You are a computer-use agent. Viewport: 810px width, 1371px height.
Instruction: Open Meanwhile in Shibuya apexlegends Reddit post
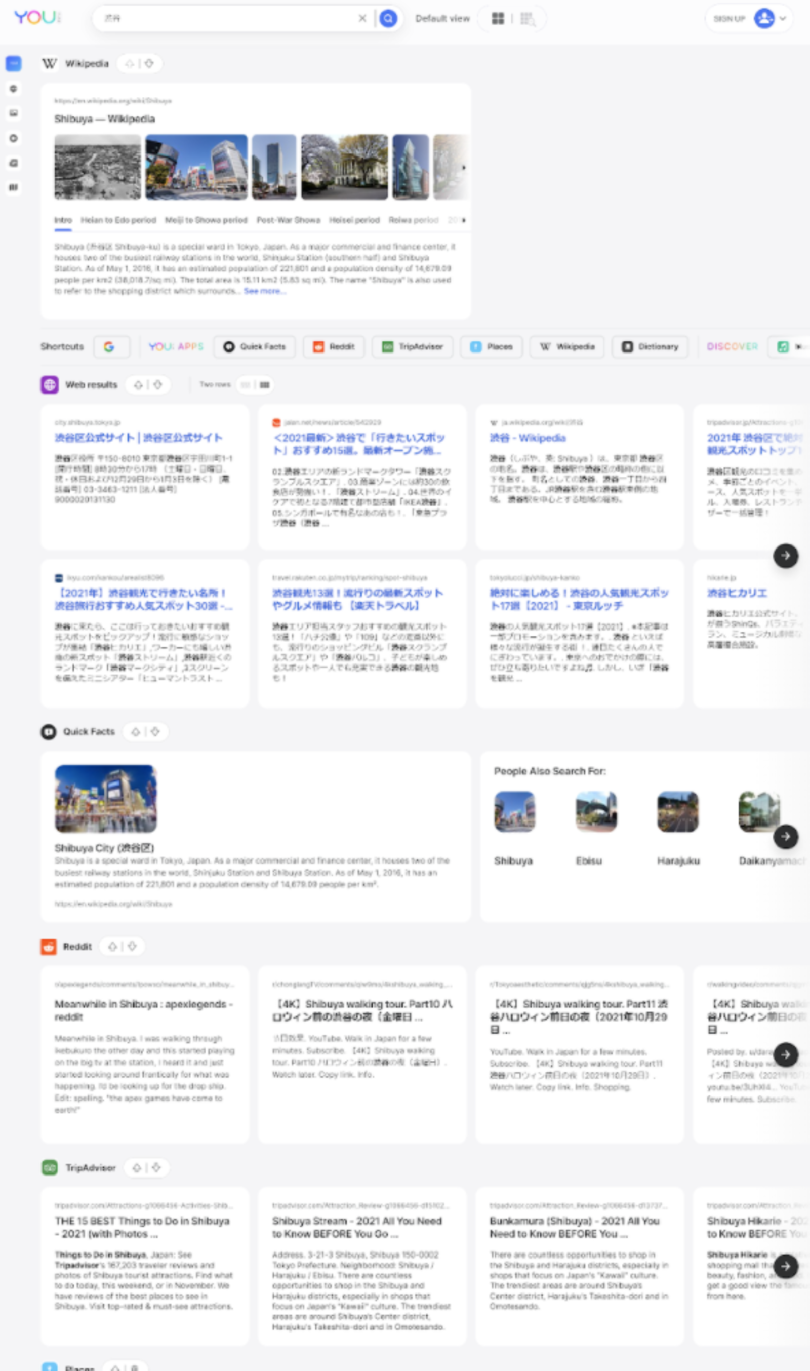(144, 1010)
